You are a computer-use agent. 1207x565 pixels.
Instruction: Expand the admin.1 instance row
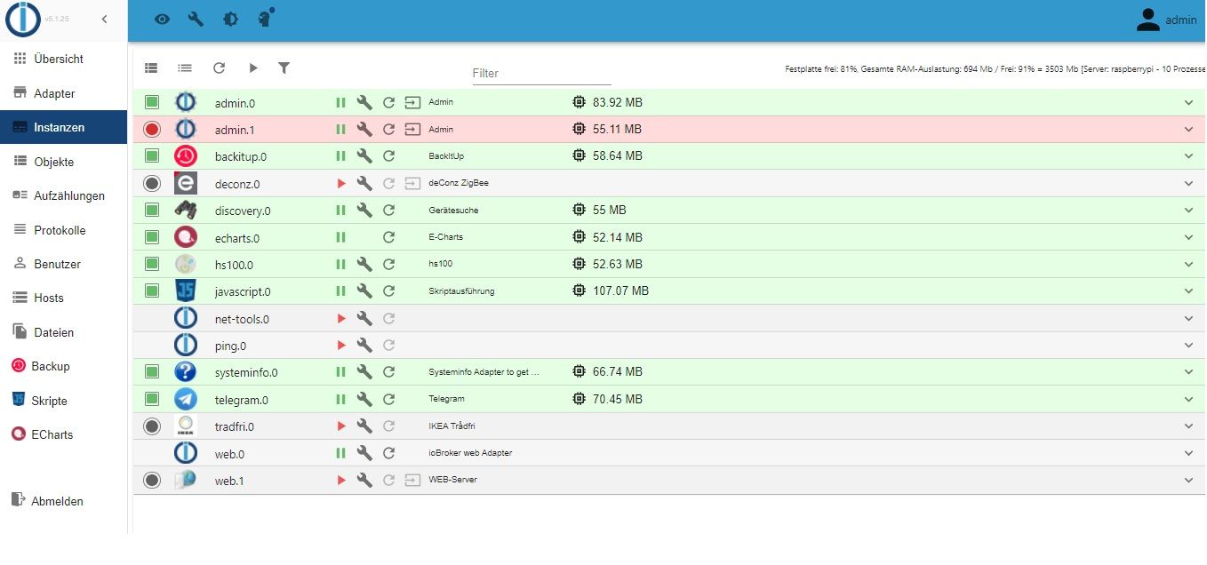coord(1188,130)
